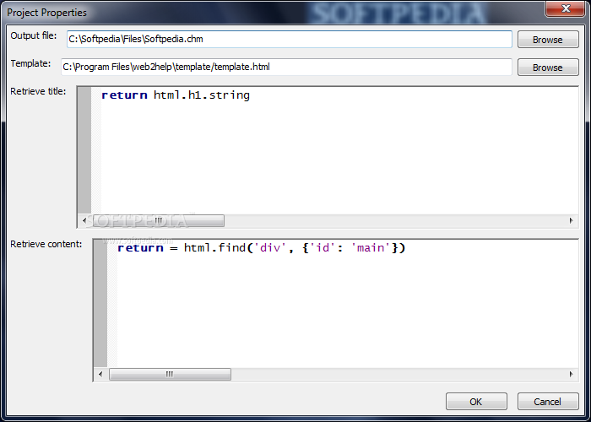
Task: Click 'html.find(' in the content code
Action: (x=218, y=248)
